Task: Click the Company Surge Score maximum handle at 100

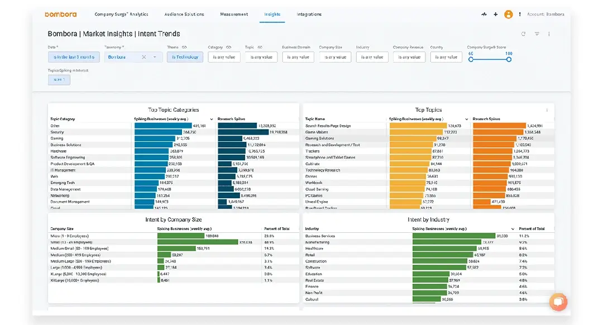Action: pos(509,59)
